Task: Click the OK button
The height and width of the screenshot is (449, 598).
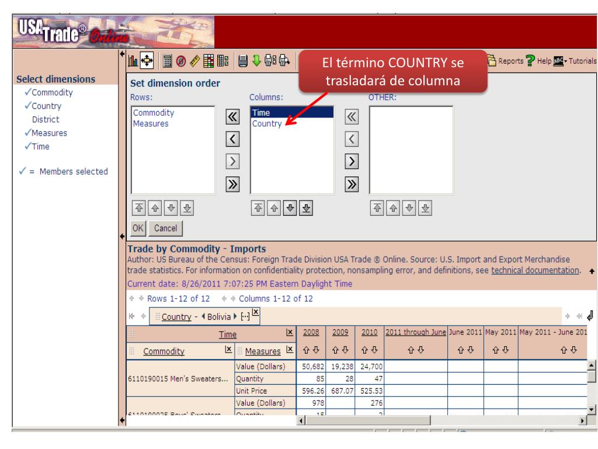Action: [138, 229]
